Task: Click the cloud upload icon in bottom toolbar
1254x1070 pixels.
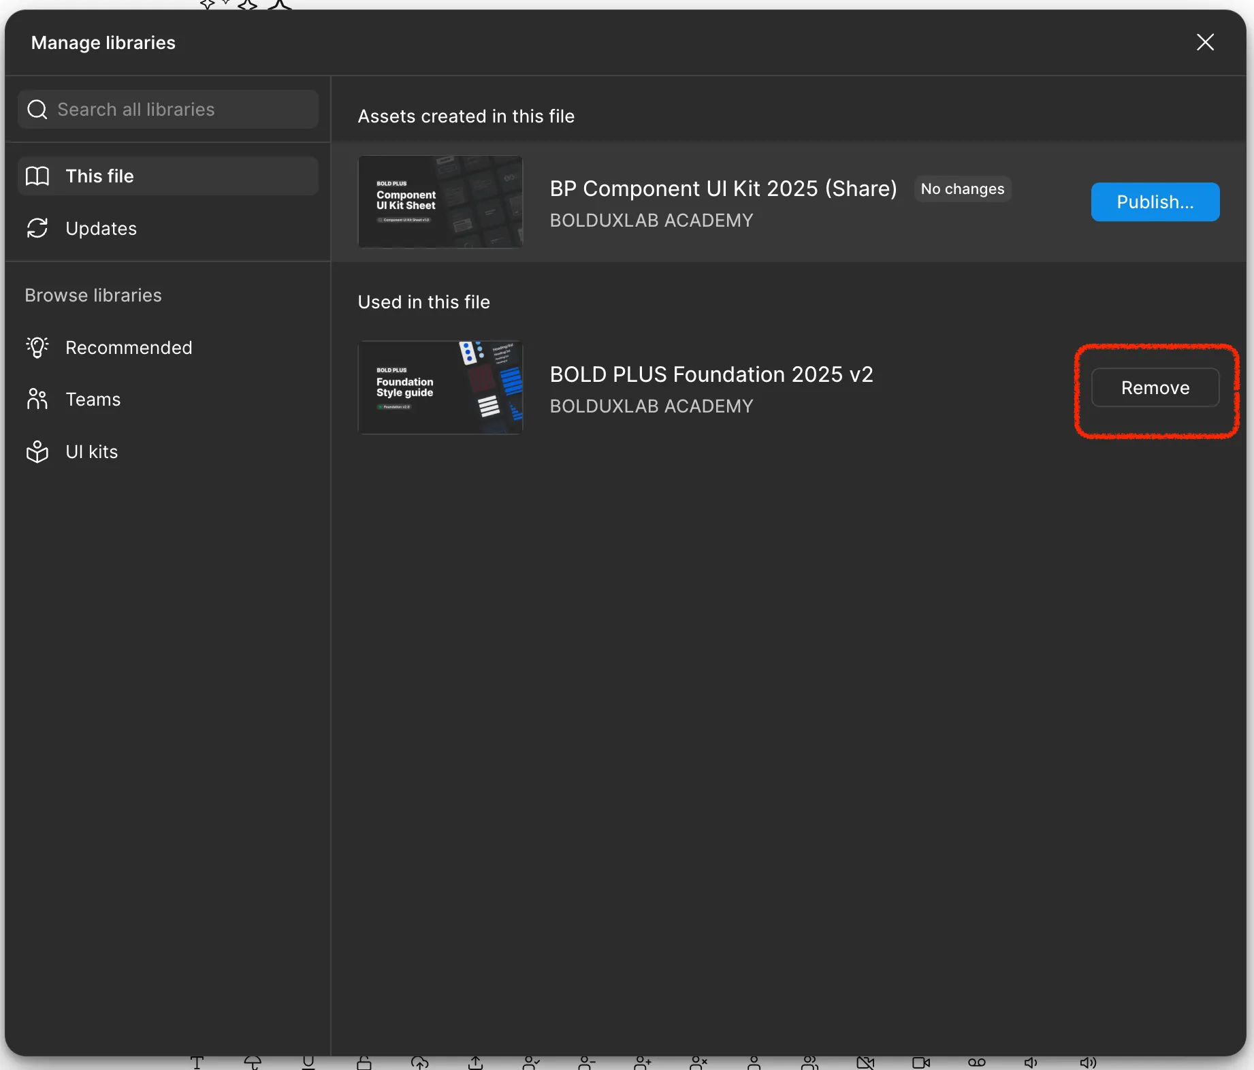Action: pyautogui.click(x=420, y=1062)
